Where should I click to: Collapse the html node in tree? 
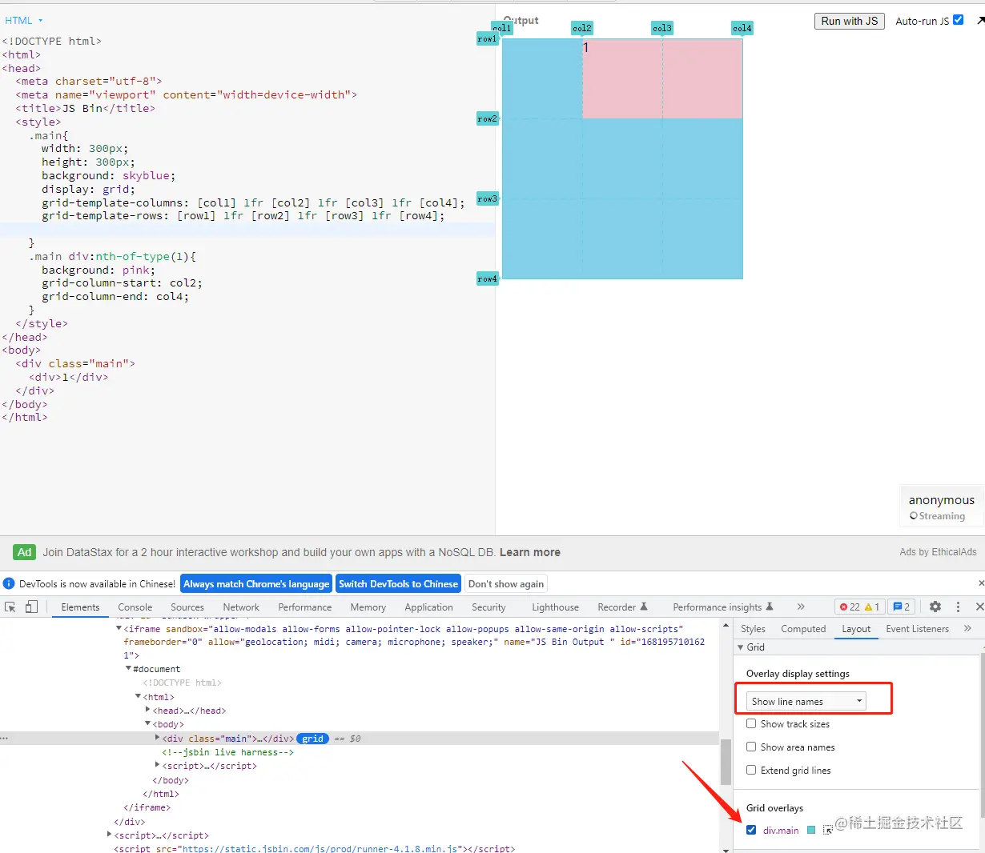click(138, 696)
